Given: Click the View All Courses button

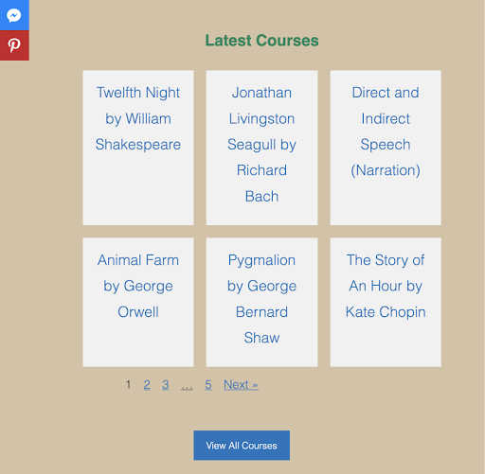Looking at the screenshot, I should (x=242, y=446).
